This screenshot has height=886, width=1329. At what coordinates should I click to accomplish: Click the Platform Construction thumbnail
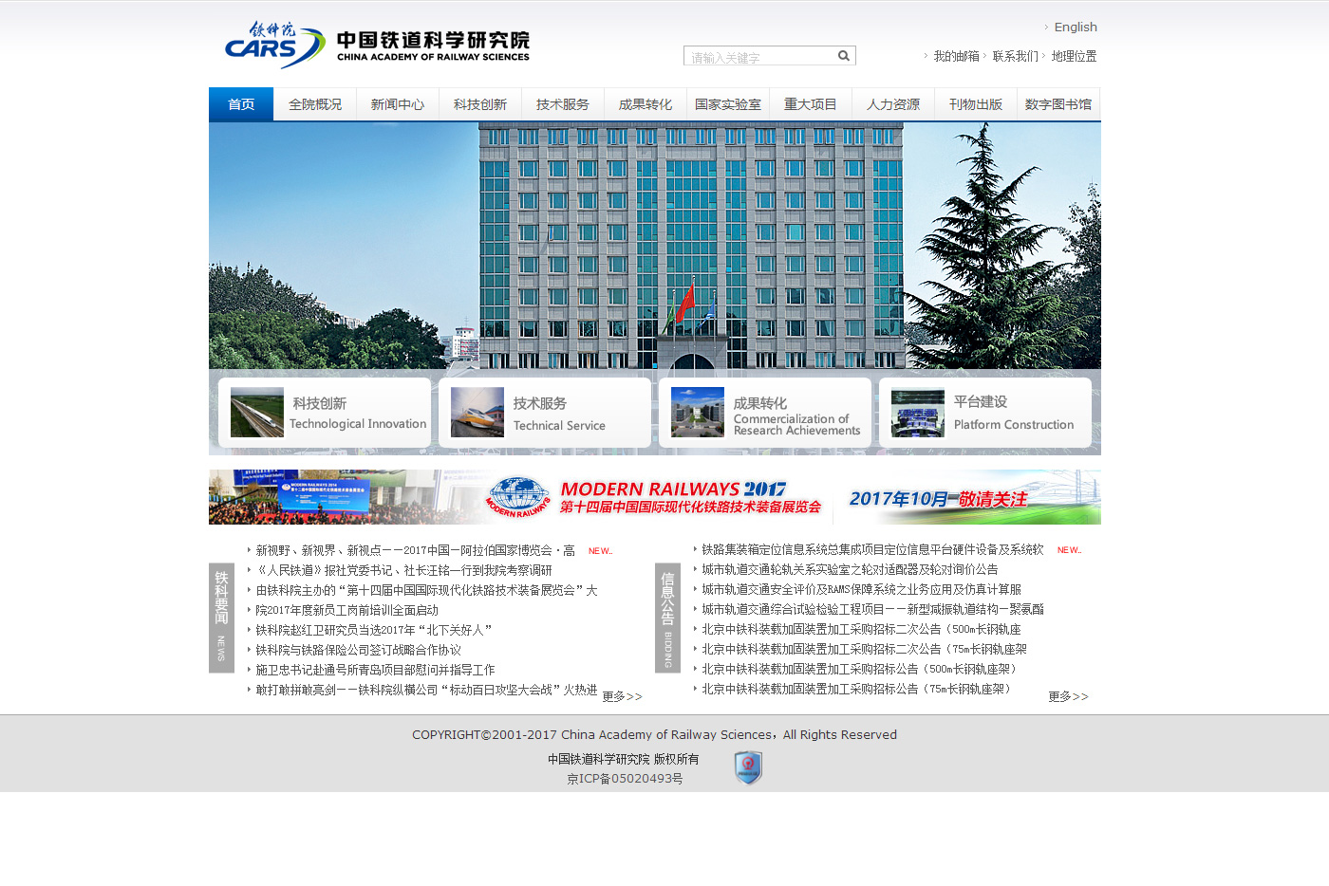(x=918, y=413)
